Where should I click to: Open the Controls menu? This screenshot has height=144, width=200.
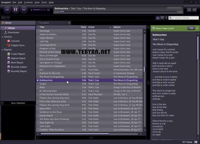pos(28,2)
